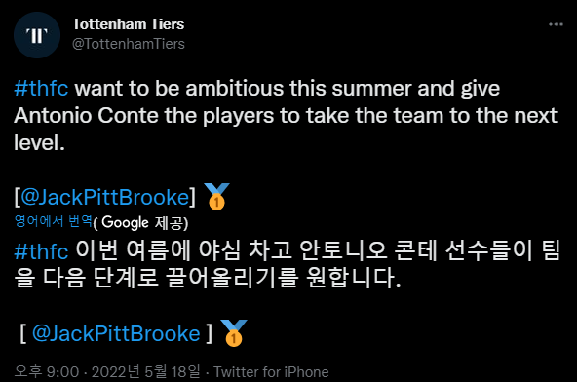Click 안토니오 콘테 in the translated text
Viewport: 577px width, 382px height.
point(367,250)
